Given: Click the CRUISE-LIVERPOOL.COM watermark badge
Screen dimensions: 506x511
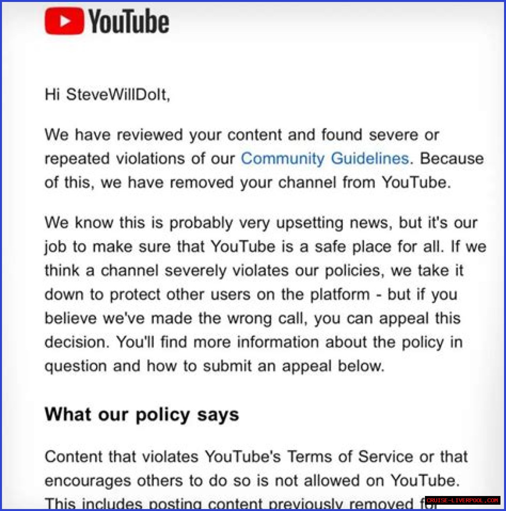Looking at the screenshot, I should (463, 500).
